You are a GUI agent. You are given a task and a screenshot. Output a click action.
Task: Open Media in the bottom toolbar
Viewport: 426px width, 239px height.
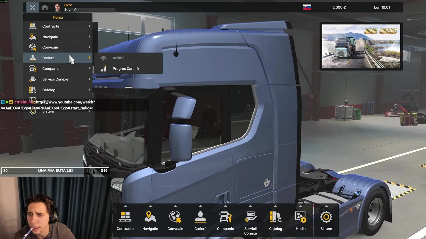coord(301,220)
